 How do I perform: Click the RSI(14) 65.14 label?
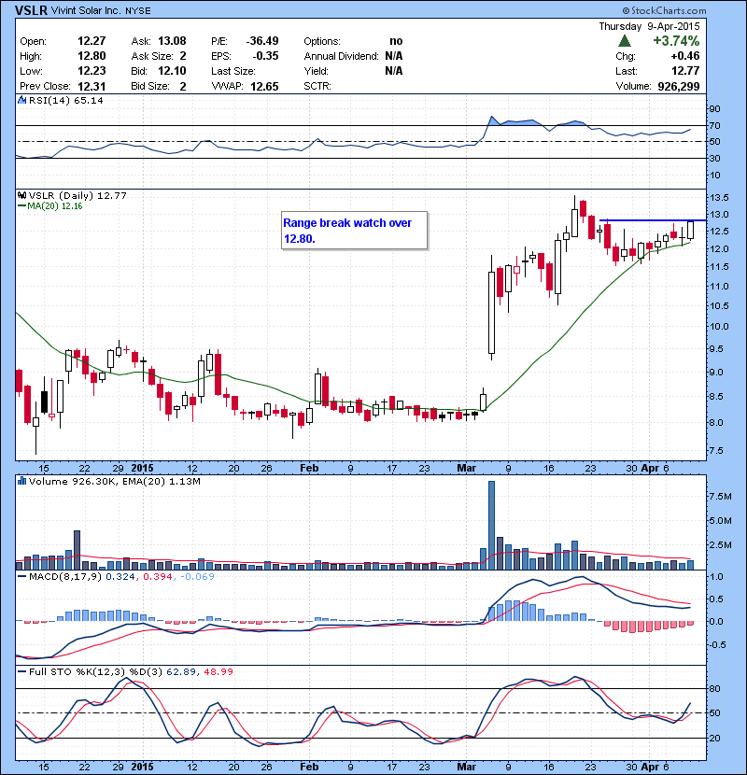tap(66, 100)
